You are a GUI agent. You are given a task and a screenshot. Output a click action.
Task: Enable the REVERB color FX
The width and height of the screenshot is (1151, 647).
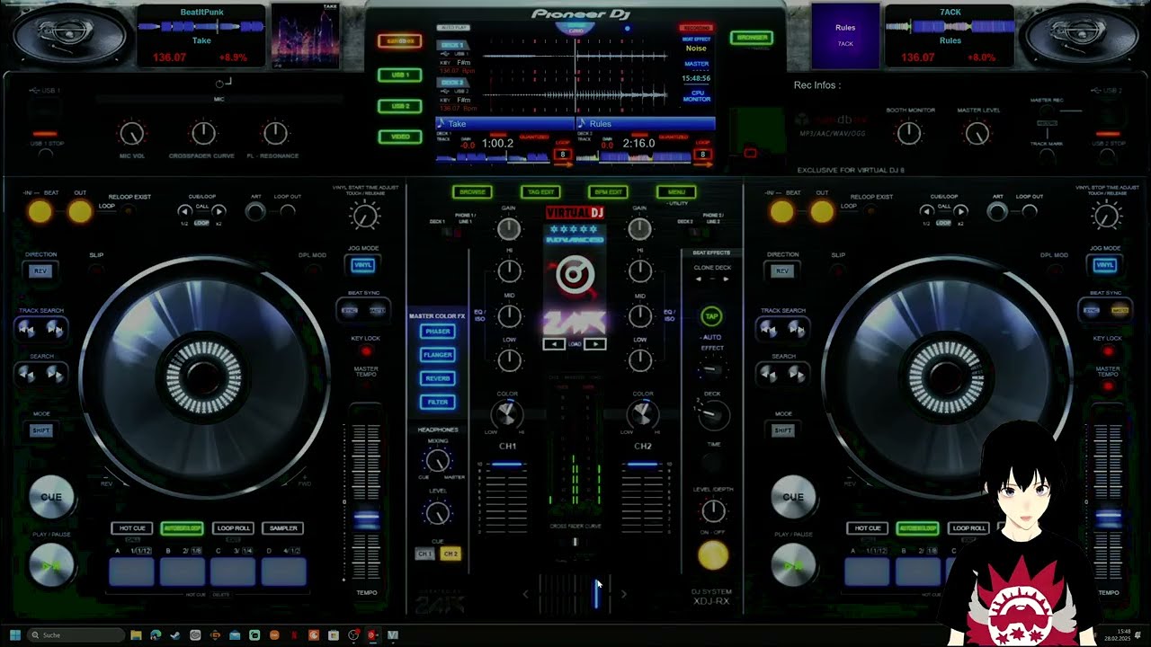(x=438, y=378)
